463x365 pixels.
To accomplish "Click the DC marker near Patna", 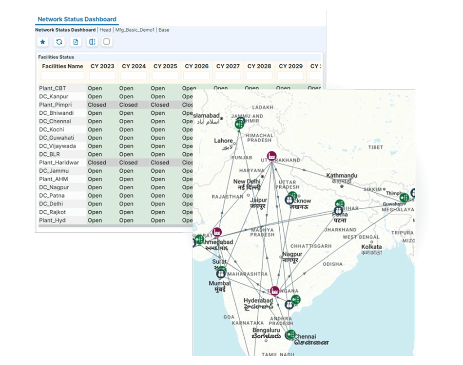I will (x=338, y=211).
